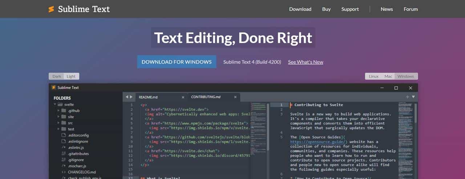Image resolution: width=465 pixels, height=179 pixels.
Task: Close the Sublime Text demo window
Action: (x=411, y=88)
